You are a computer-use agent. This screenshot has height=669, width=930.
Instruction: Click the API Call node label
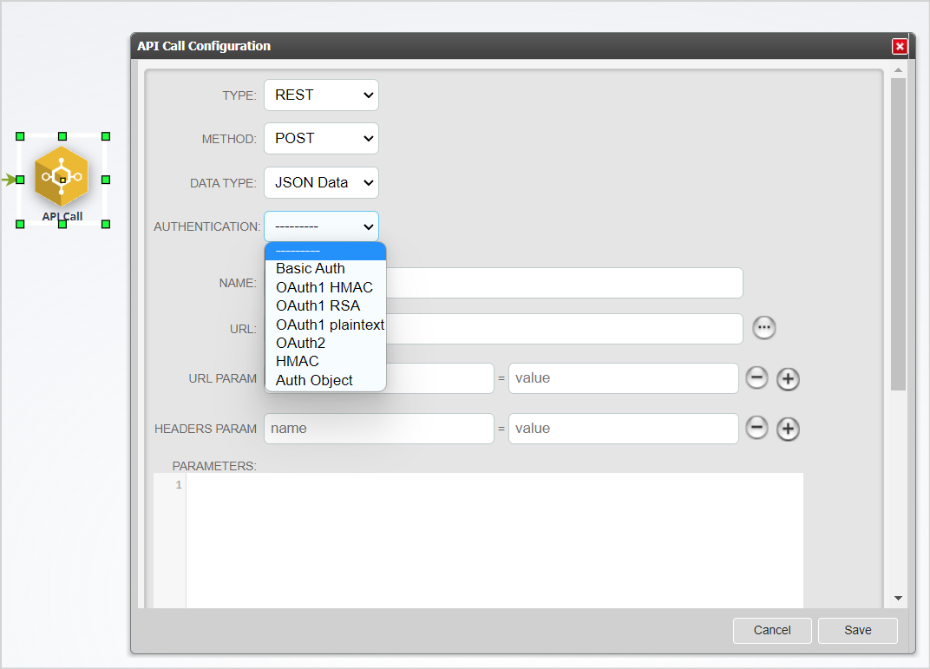click(62, 216)
